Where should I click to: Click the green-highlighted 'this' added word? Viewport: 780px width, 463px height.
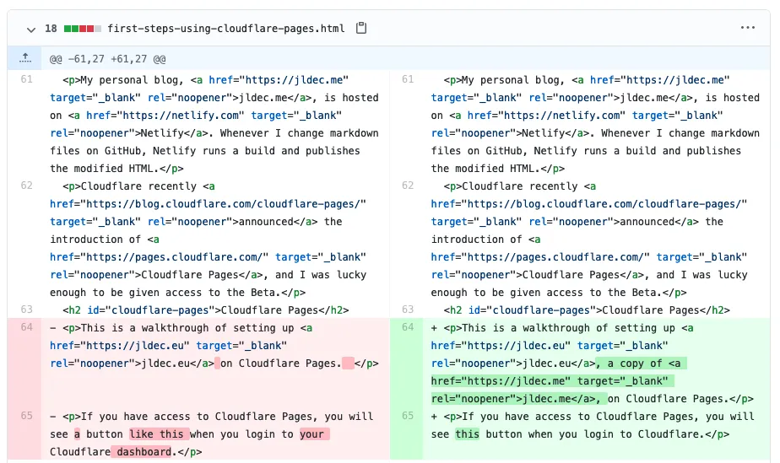[467, 434]
